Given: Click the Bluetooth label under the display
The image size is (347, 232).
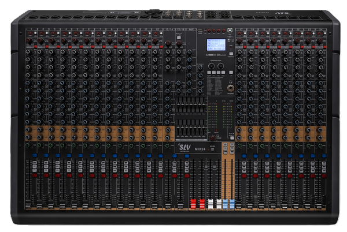Looking at the screenshot, I should [222, 55].
